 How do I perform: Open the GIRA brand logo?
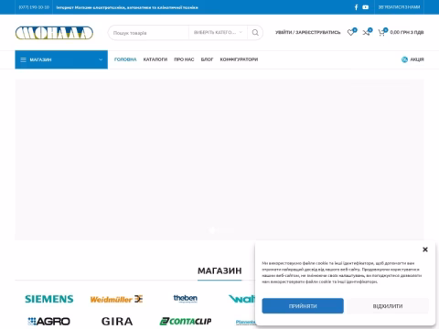click(x=117, y=321)
